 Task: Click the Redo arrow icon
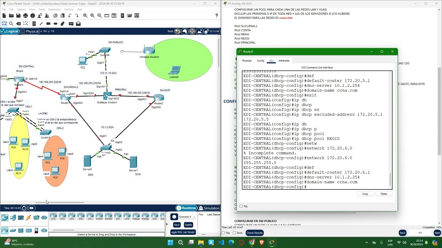click(77, 15)
